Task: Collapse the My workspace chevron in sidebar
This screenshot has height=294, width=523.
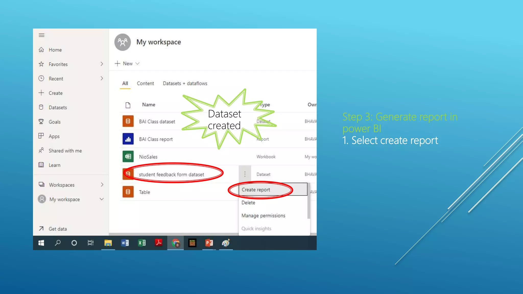Action: [102, 199]
